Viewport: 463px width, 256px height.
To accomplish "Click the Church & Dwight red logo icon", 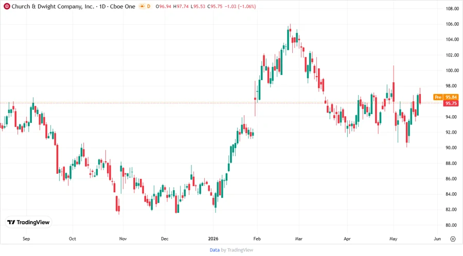I will [x=7, y=6].
